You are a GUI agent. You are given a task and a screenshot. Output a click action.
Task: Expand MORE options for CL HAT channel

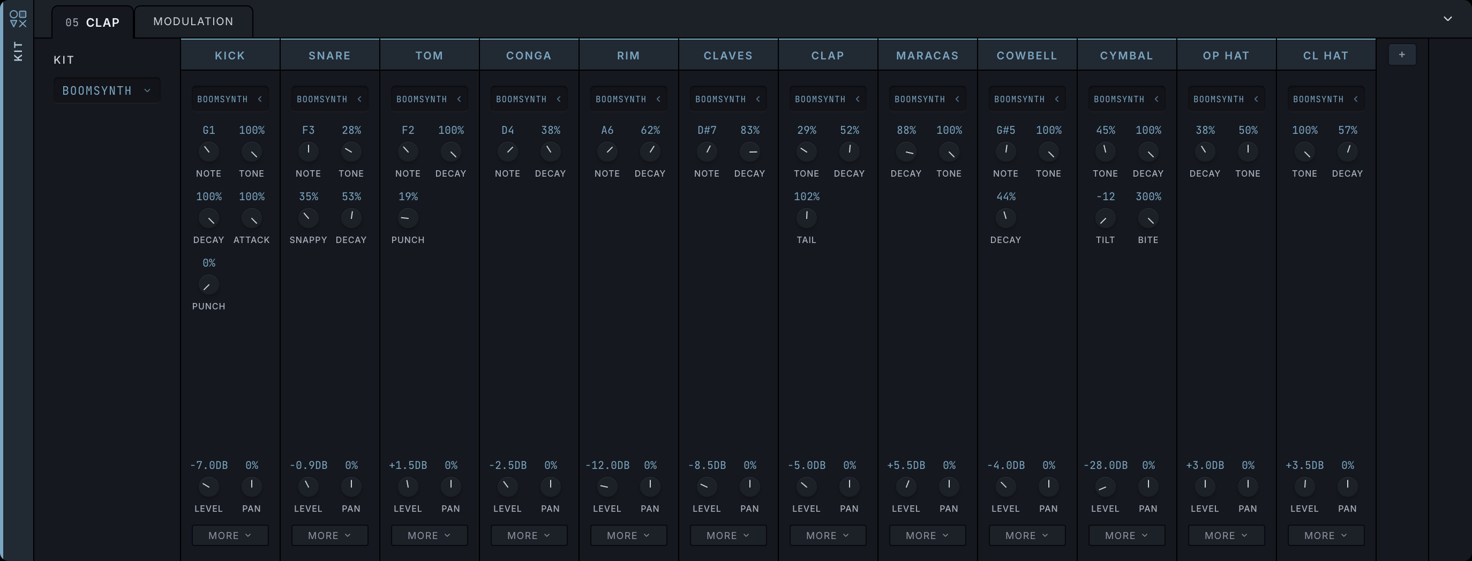(1326, 535)
